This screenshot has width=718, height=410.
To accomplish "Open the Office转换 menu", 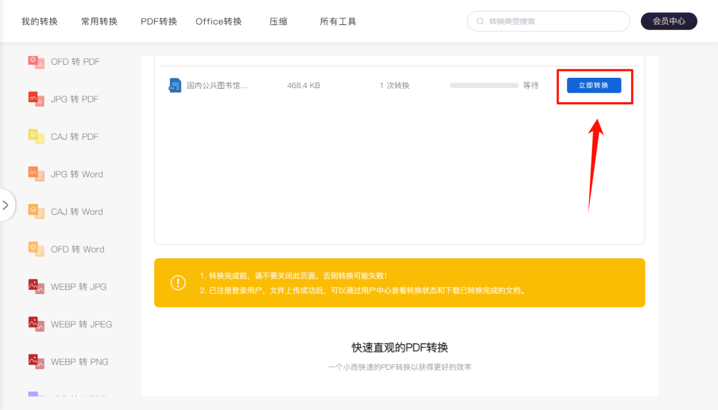I will 218,22.
